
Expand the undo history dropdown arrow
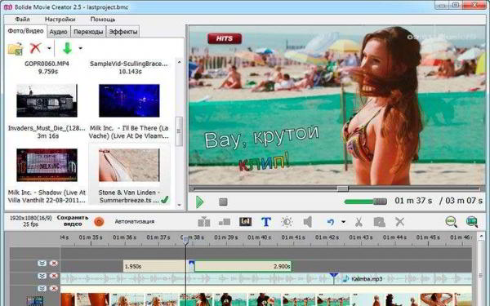344,222
